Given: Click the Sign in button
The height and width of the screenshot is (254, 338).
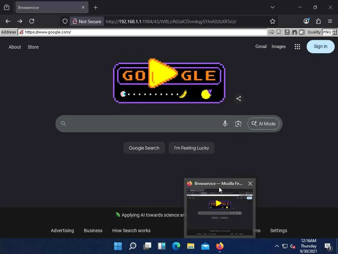Looking at the screenshot, I should tap(320, 46).
